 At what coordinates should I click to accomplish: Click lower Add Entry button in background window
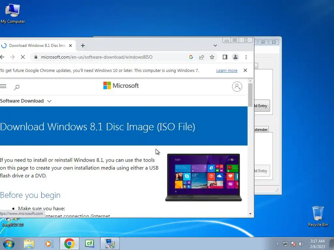(x=262, y=171)
